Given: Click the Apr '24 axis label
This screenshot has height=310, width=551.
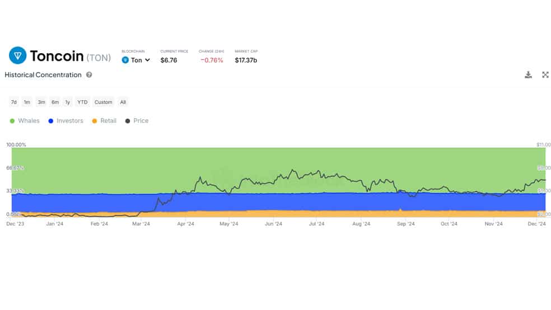Looking at the screenshot, I should click(185, 224).
